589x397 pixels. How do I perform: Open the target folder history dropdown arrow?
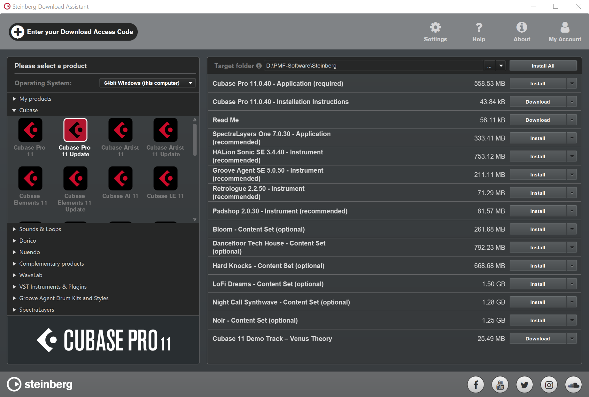[501, 66]
